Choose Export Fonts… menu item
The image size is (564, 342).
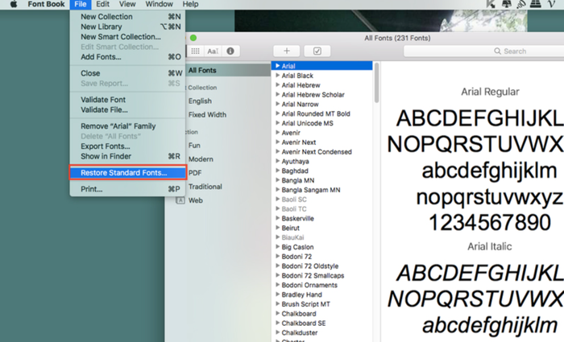(128, 146)
